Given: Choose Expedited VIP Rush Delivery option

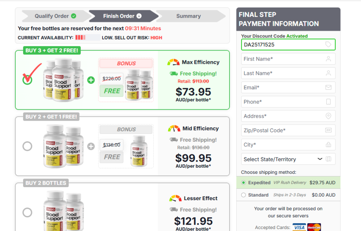Looking at the screenshot, I should click(x=288, y=182).
